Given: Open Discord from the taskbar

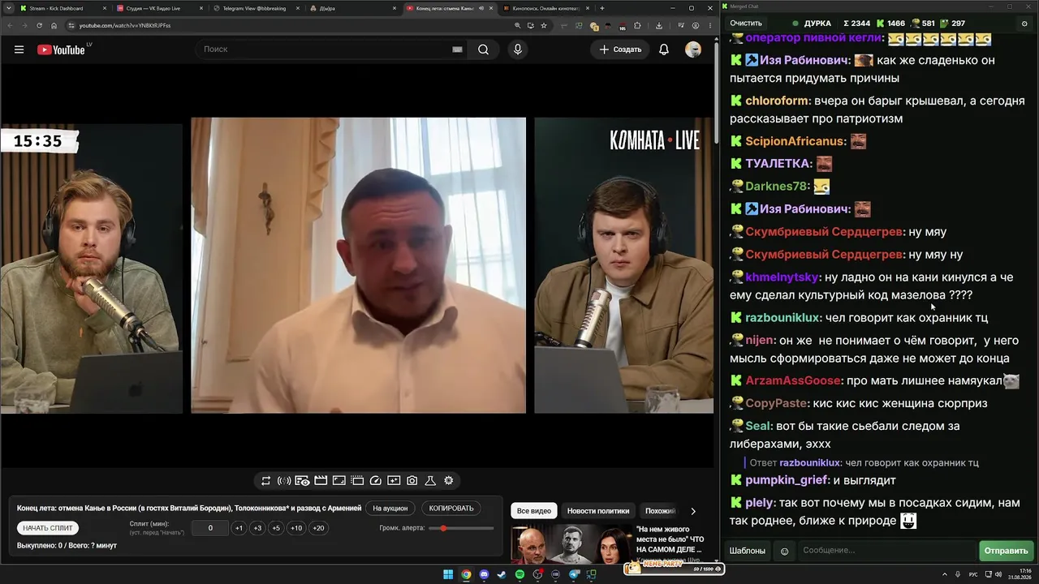Looking at the screenshot, I should tap(484, 574).
